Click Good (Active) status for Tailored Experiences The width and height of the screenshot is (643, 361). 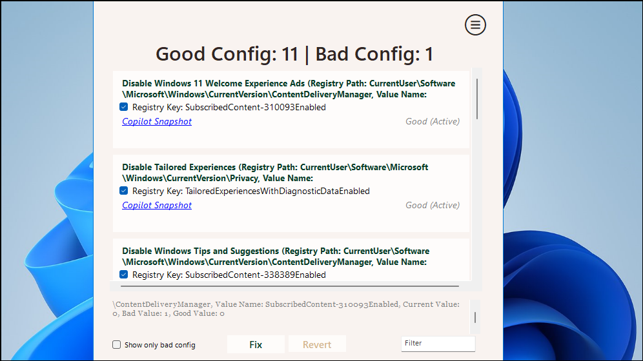[433, 205]
